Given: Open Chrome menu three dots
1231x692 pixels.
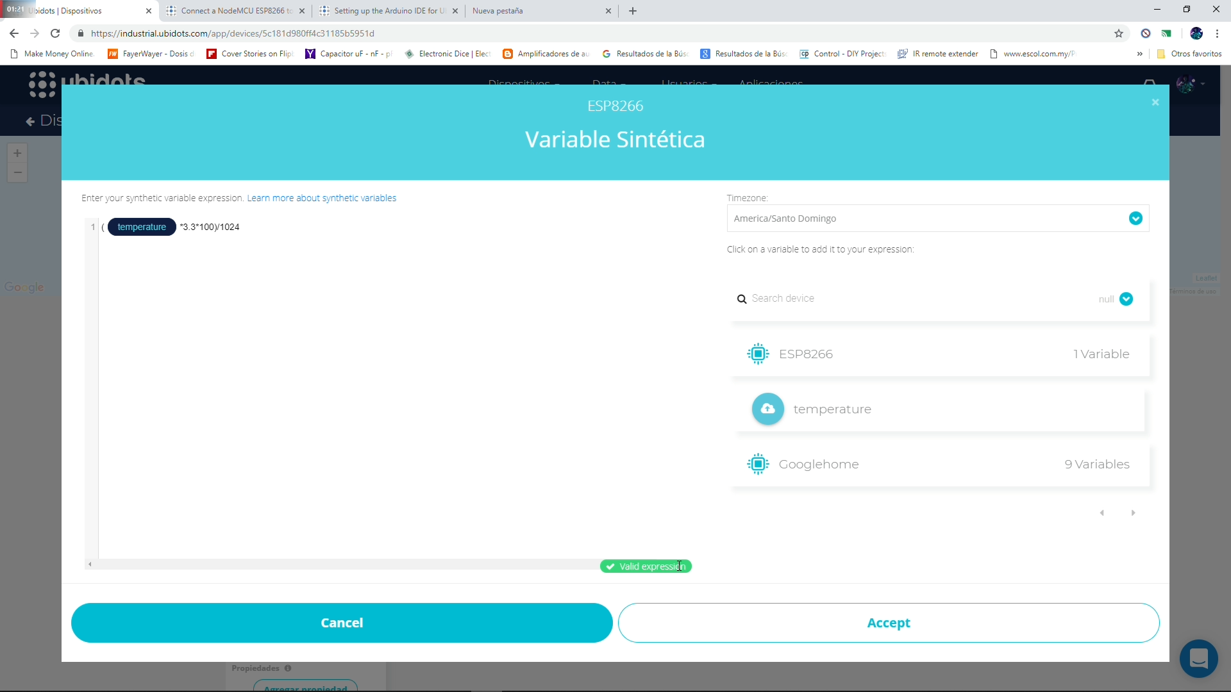Looking at the screenshot, I should point(1217,33).
